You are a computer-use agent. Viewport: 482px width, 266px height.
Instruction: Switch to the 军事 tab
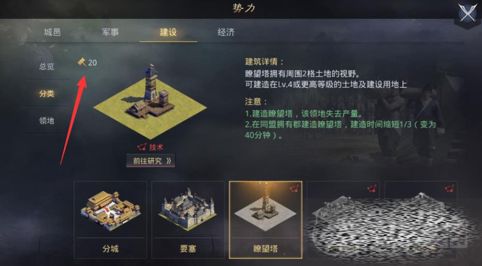coord(110,32)
